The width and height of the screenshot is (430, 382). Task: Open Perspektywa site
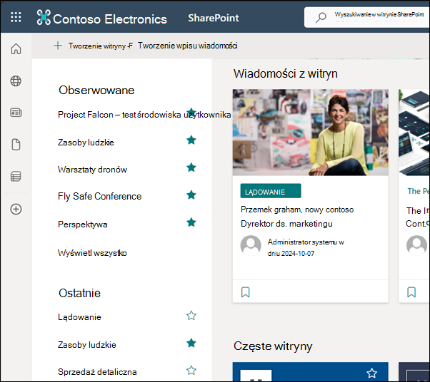pos(83,224)
